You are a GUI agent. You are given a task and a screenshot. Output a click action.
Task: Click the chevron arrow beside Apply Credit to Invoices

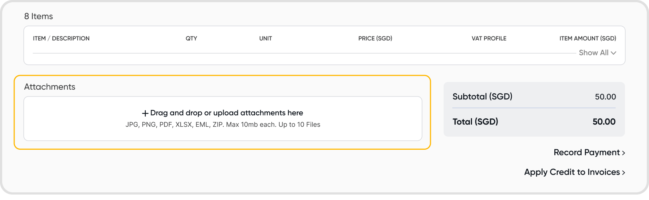[x=624, y=173]
